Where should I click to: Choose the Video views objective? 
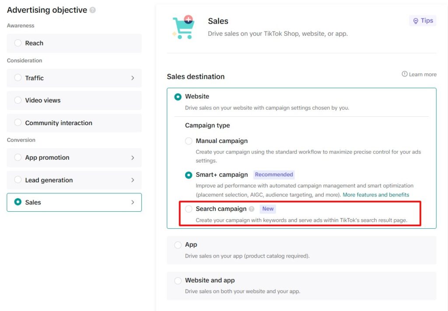tap(18, 100)
